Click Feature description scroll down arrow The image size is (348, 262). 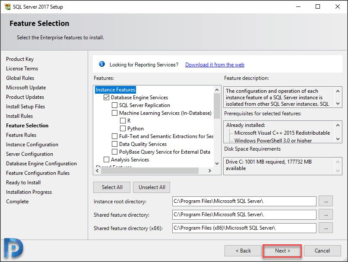pyautogui.click(x=338, y=104)
